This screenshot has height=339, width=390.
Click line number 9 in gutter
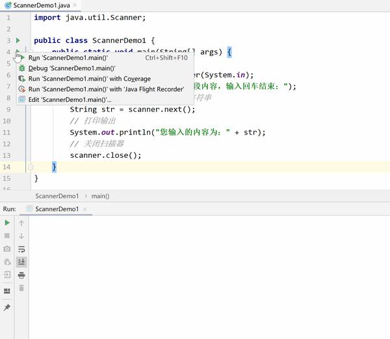(8, 109)
